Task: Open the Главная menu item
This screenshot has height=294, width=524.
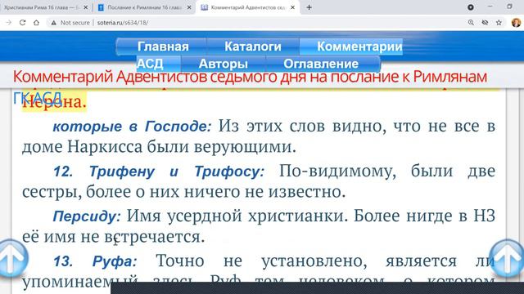Action: [x=163, y=47]
